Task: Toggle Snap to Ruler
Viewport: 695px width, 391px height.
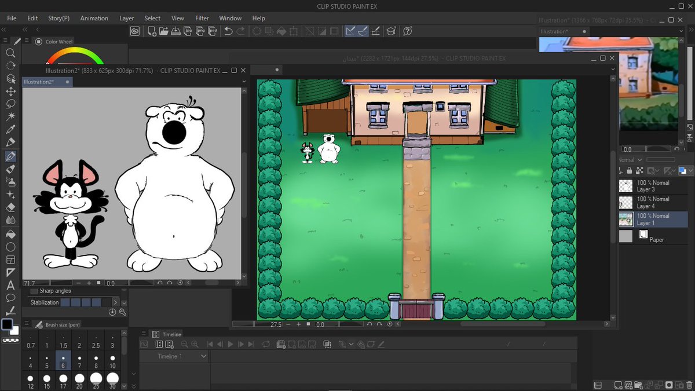Action: 350,31
